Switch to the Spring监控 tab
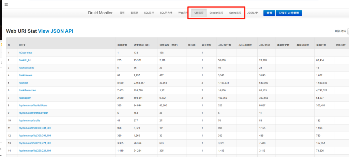Viewport: 349px width, 157px height. tap(235, 13)
